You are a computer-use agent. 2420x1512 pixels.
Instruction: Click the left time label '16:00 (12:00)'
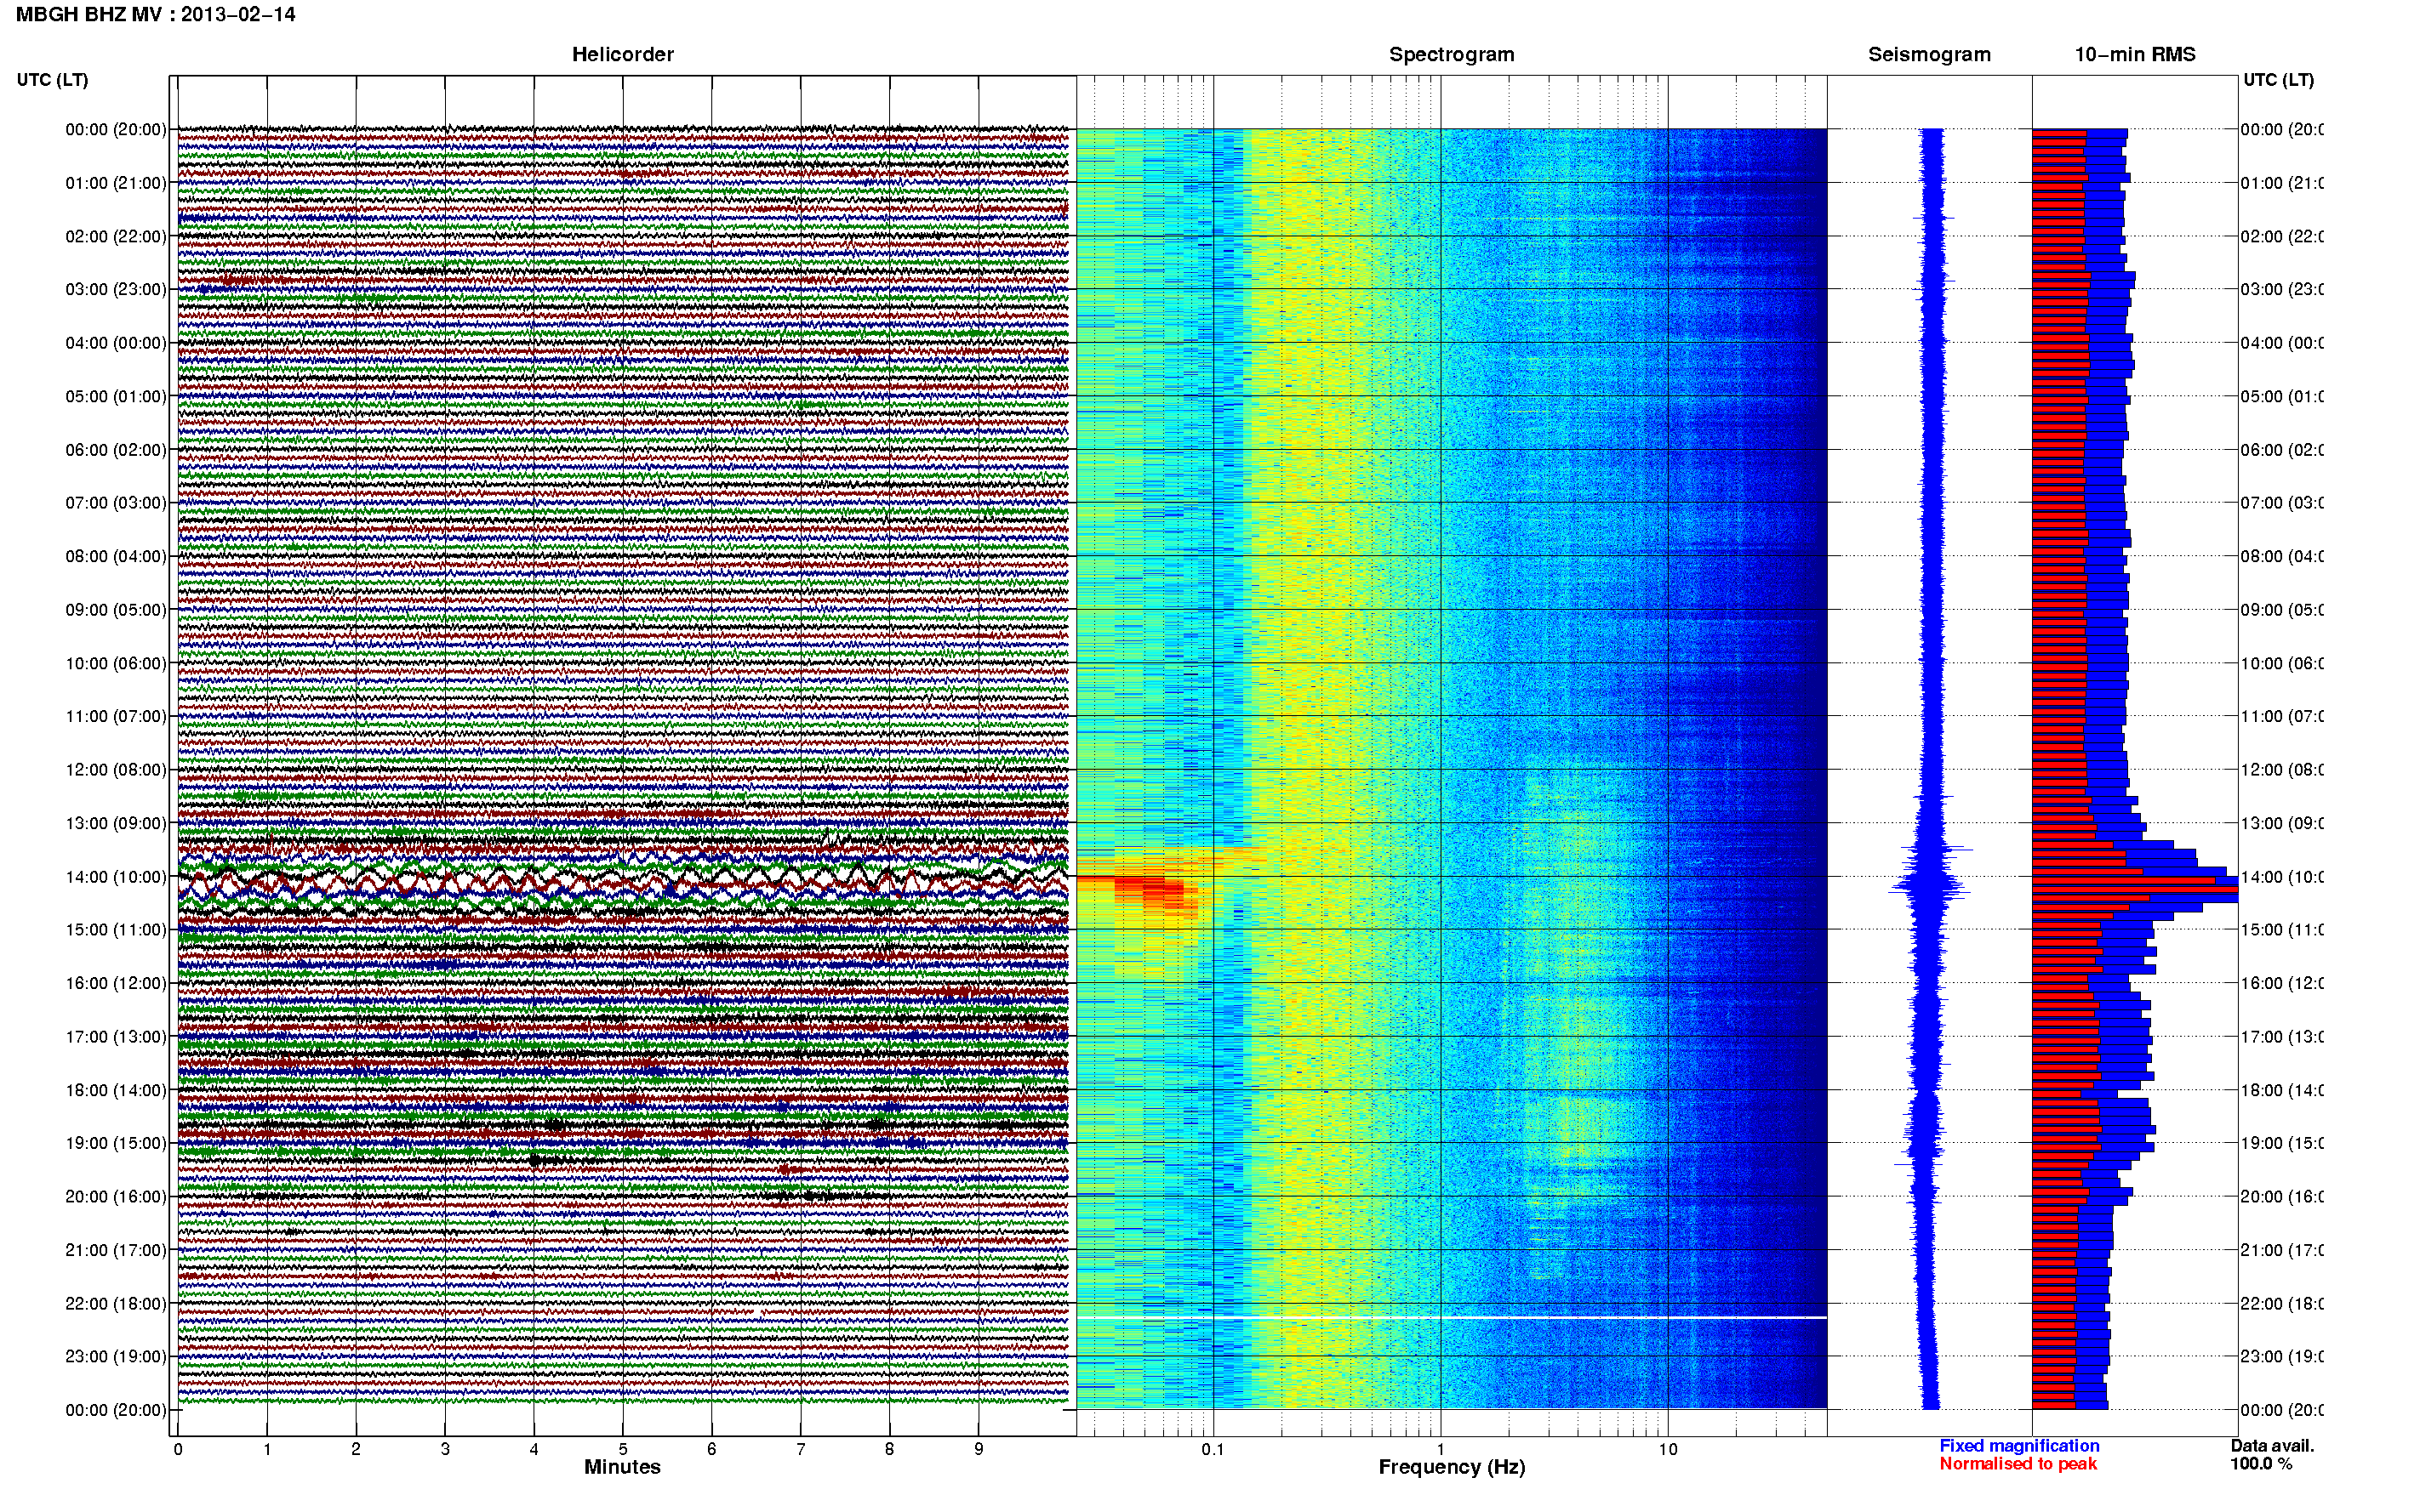coord(116,983)
